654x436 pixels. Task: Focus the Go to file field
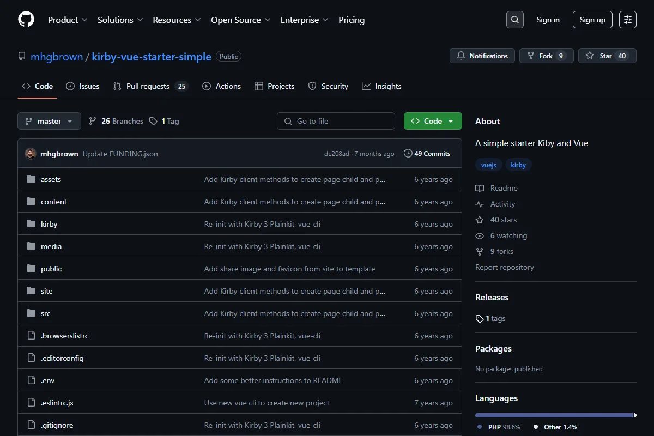336,121
